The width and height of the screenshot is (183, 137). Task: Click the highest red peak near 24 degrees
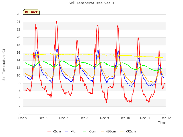pyautogui.click(x=57, y=21)
